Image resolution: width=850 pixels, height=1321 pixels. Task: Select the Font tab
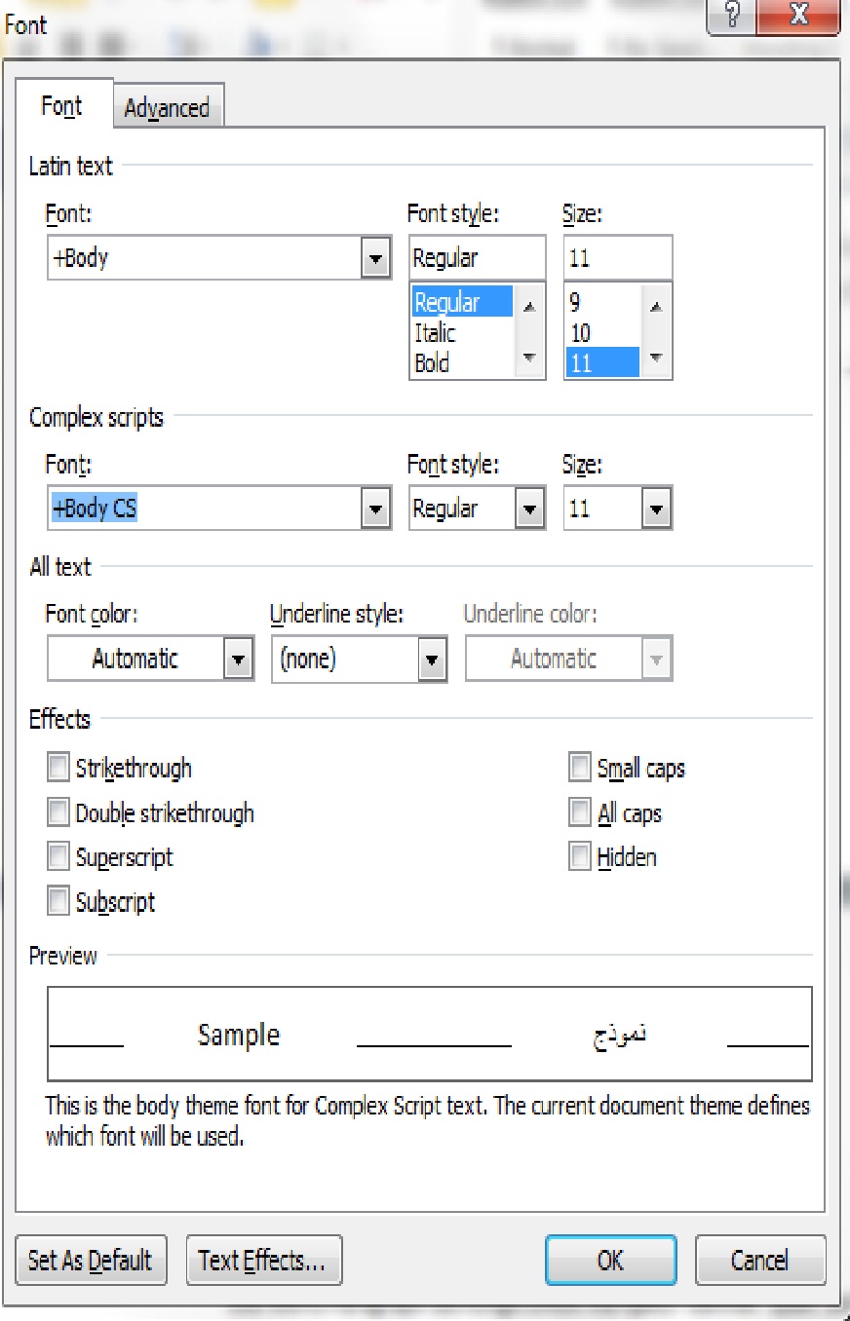(61, 106)
